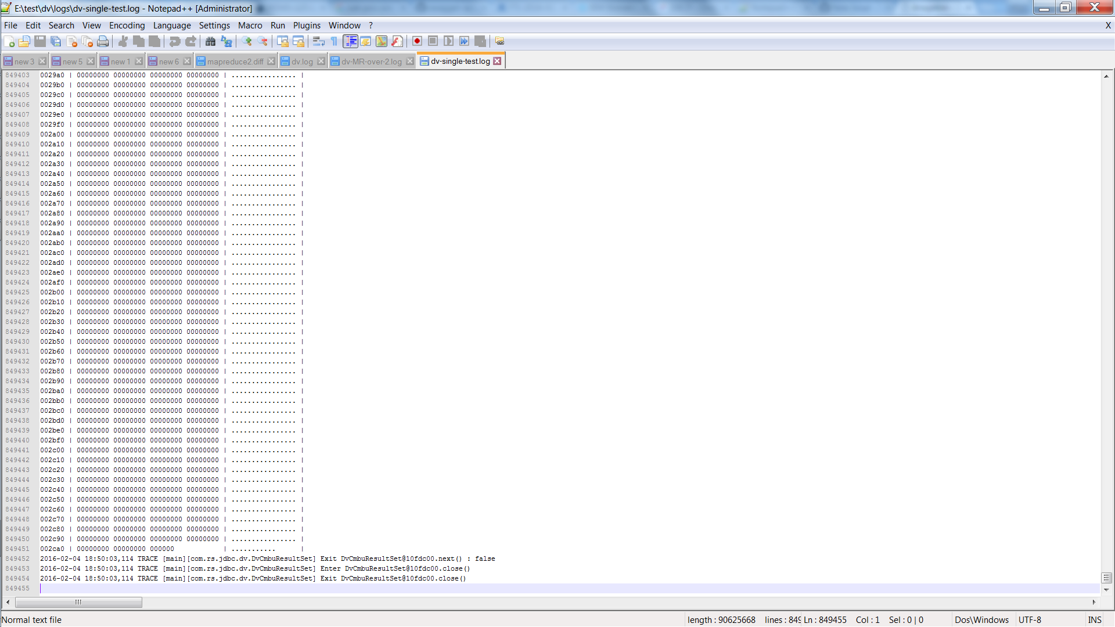The image size is (1115, 627).
Task: Click vertical scrollbar up arrow
Action: click(1106, 76)
